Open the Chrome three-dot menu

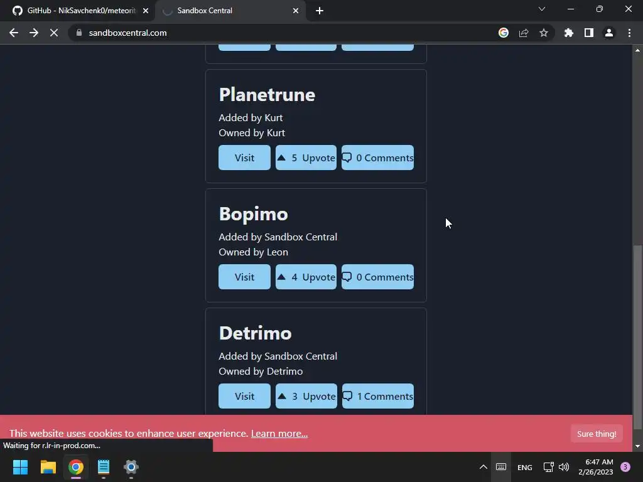click(629, 33)
